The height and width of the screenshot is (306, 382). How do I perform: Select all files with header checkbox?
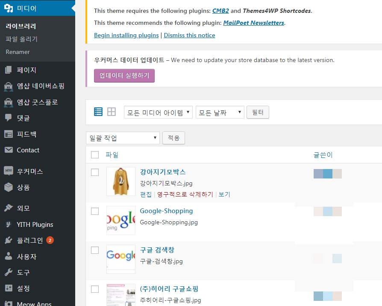(95, 155)
